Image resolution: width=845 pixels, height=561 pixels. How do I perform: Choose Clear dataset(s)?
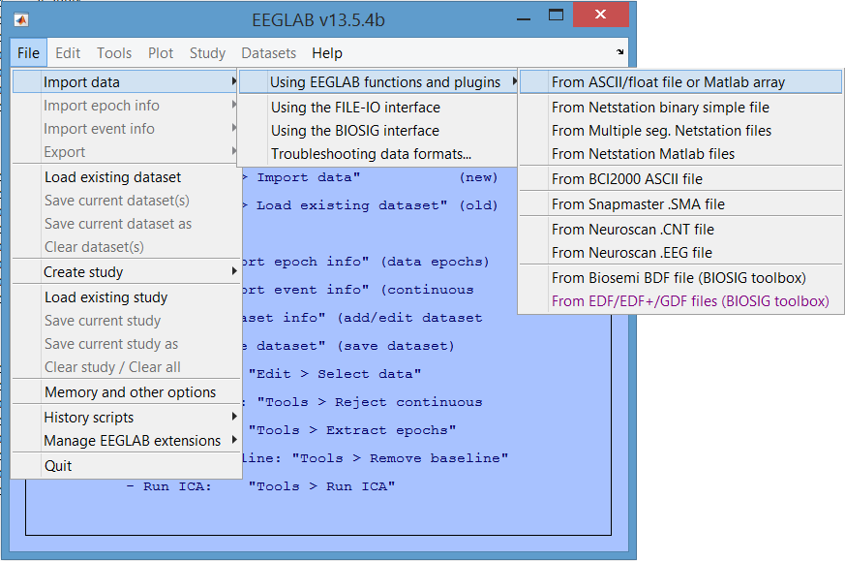(126, 246)
